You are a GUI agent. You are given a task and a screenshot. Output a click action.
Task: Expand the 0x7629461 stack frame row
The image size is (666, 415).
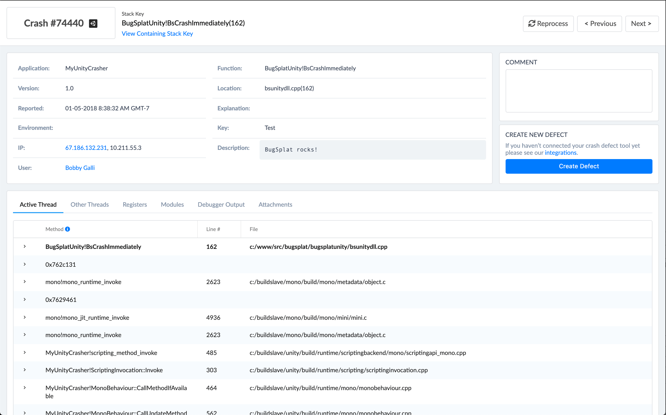(x=25, y=299)
